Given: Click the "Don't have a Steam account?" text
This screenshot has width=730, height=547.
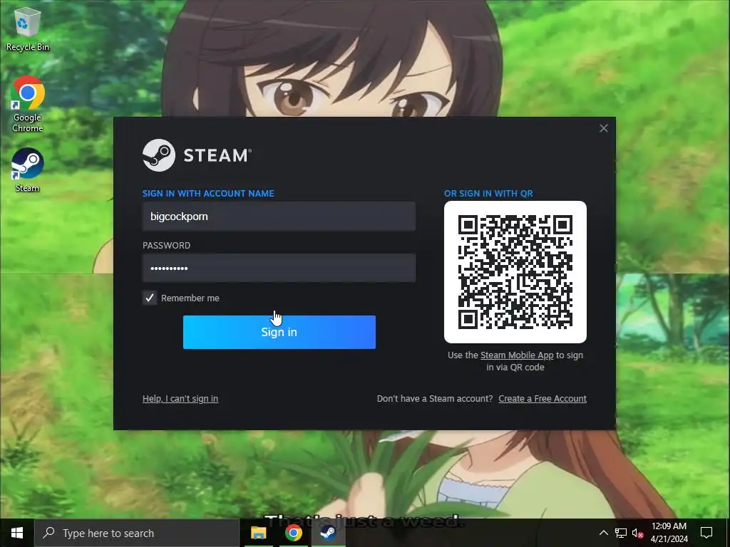Looking at the screenshot, I should [435, 399].
